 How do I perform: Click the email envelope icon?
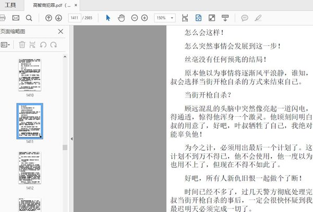pos(16,18)
